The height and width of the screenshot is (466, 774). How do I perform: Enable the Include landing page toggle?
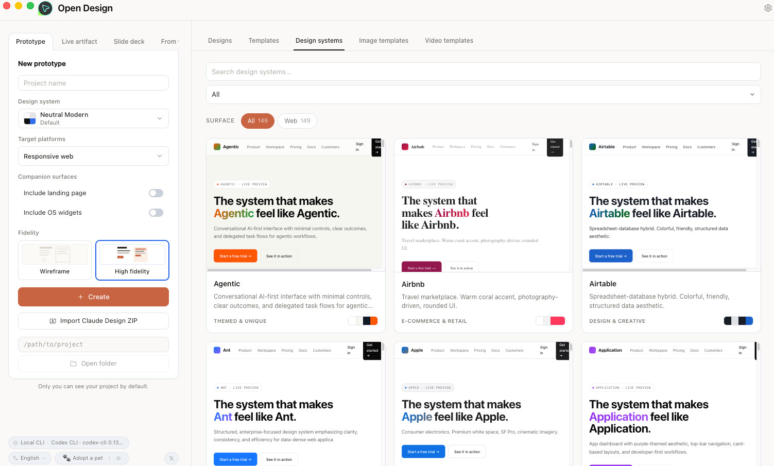(x=156, y=193)
